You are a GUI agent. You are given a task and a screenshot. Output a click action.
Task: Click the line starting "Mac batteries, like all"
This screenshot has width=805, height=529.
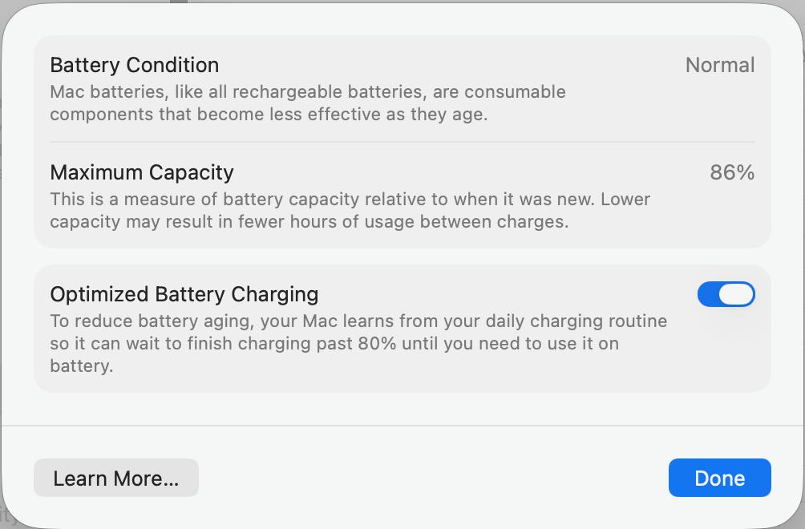coord(307,92)
